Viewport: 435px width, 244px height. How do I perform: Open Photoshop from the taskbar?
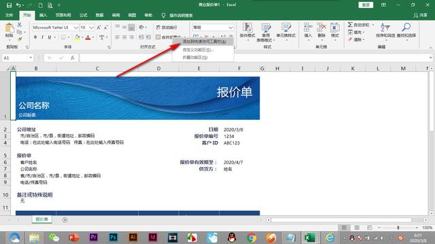click(x=114, y=237)
